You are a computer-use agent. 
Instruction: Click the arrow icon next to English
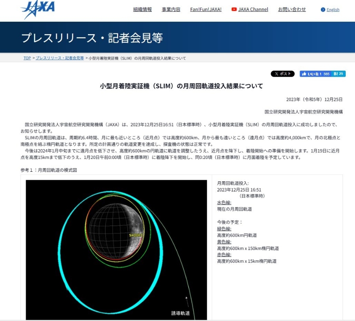tap(323, 10)
